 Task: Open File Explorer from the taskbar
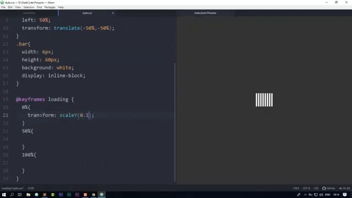click(x=28, y=195)
